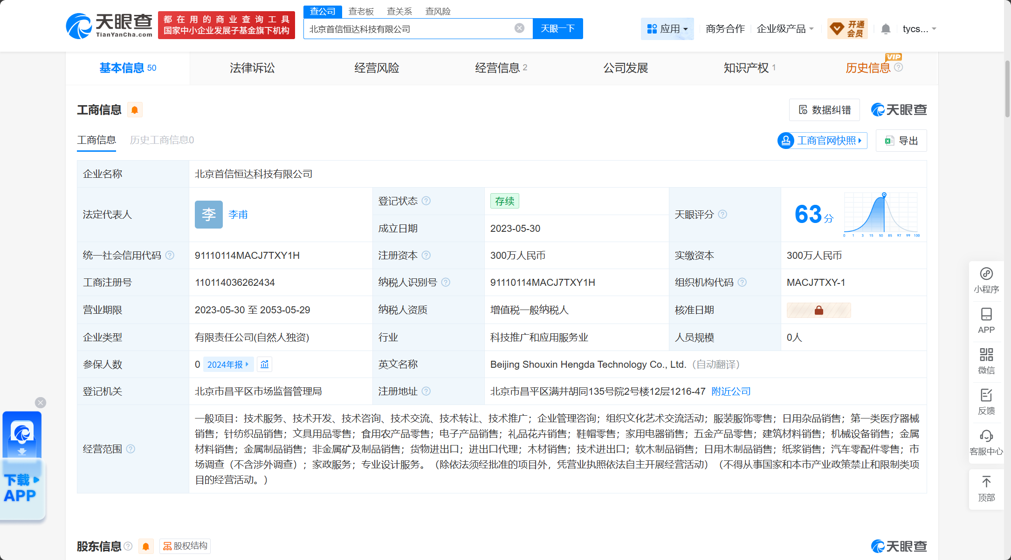
Task: Open the 小程序 mini-program sidebar icon
Action: 986,280
